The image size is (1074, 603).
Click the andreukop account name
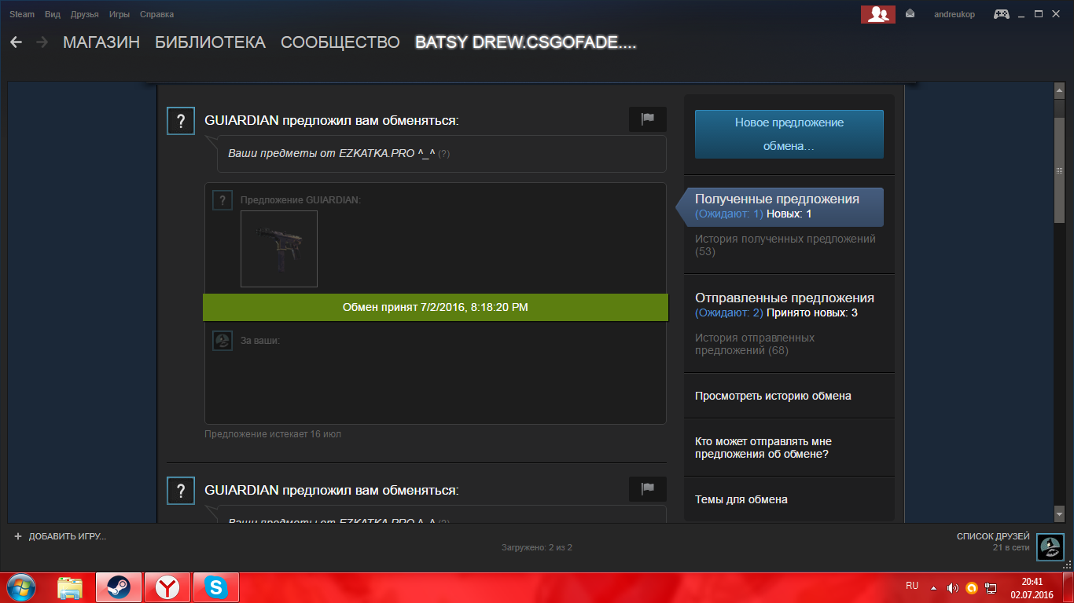click(954, 14)
